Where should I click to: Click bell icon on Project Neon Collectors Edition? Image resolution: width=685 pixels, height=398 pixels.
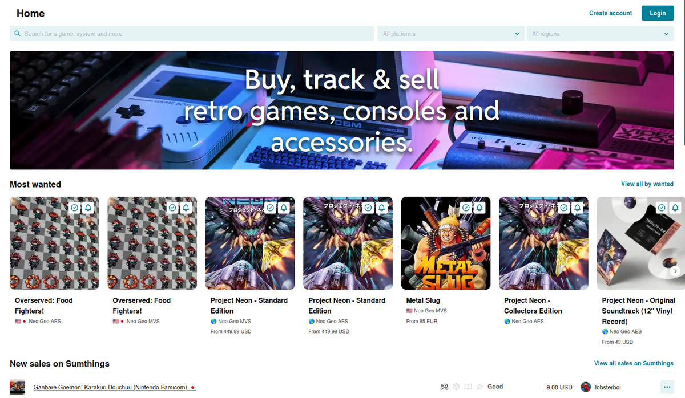pyautogui.click(x=578, y=208)
